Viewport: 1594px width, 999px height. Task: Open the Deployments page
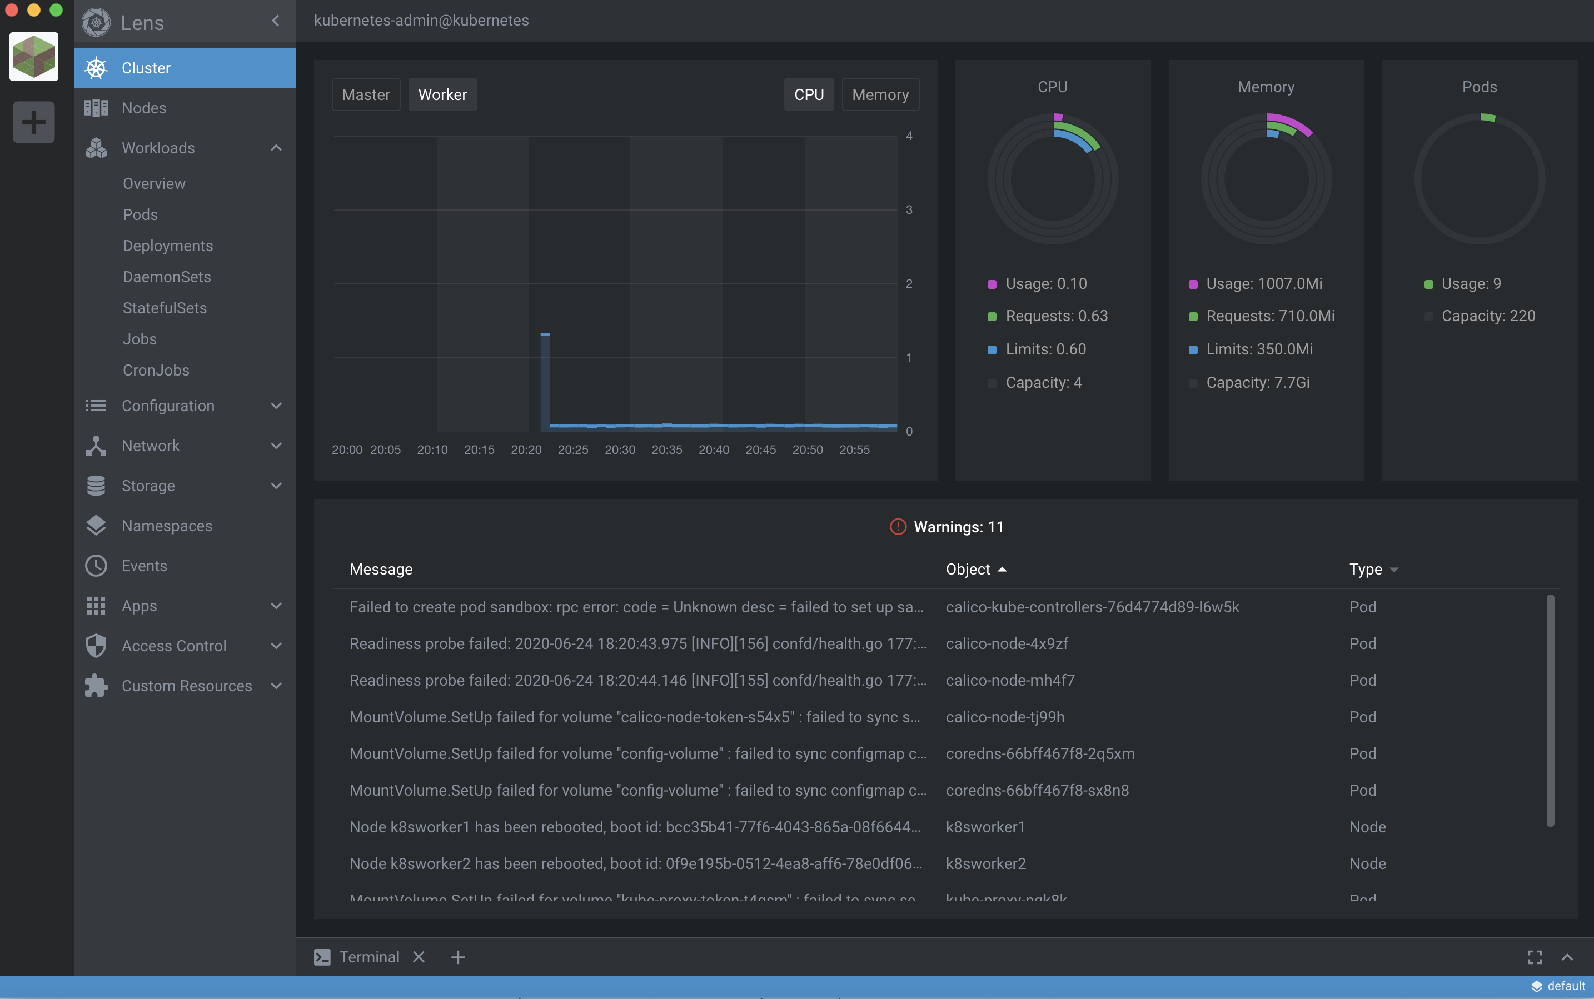[x=167, y=245]
